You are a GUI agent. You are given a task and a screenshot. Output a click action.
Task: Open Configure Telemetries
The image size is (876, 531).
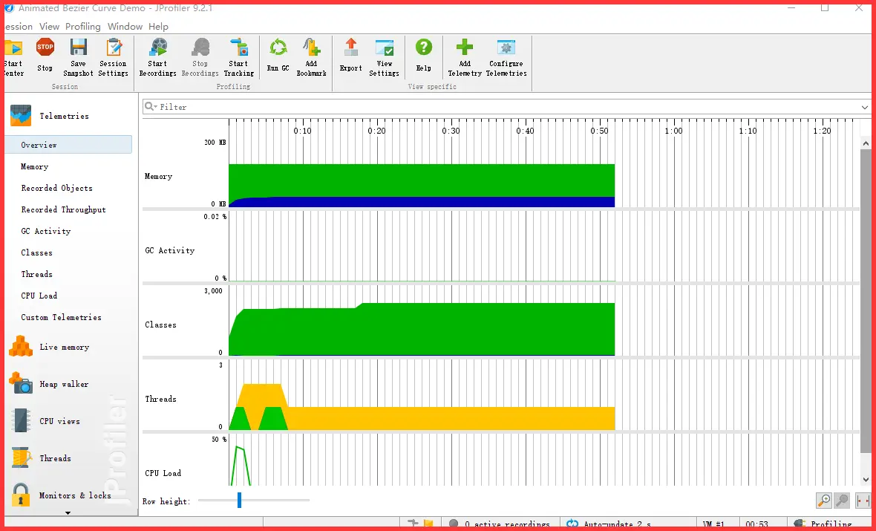[506, 57]
